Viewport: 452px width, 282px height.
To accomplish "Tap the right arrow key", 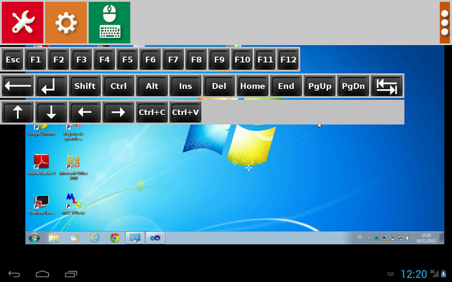I will click(118, 112).
